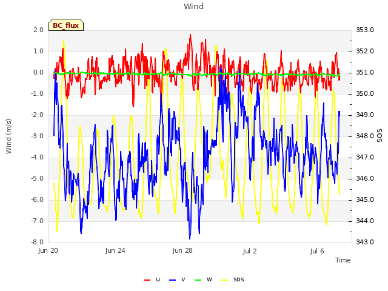Click the 'Jul 2' date tick label
388x291 pixels.
point(250,251)
